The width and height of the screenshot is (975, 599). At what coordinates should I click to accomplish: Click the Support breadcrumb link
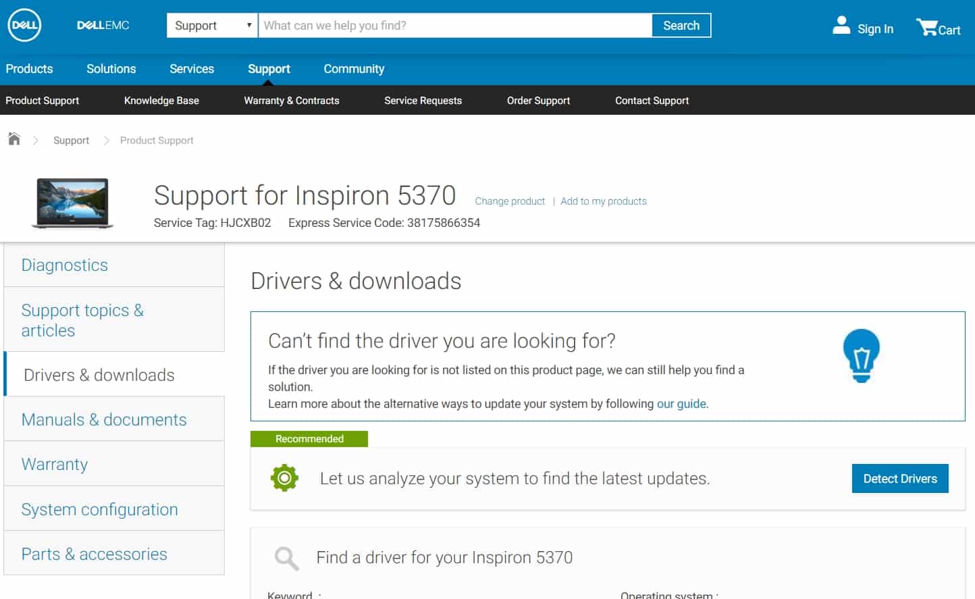71,140
